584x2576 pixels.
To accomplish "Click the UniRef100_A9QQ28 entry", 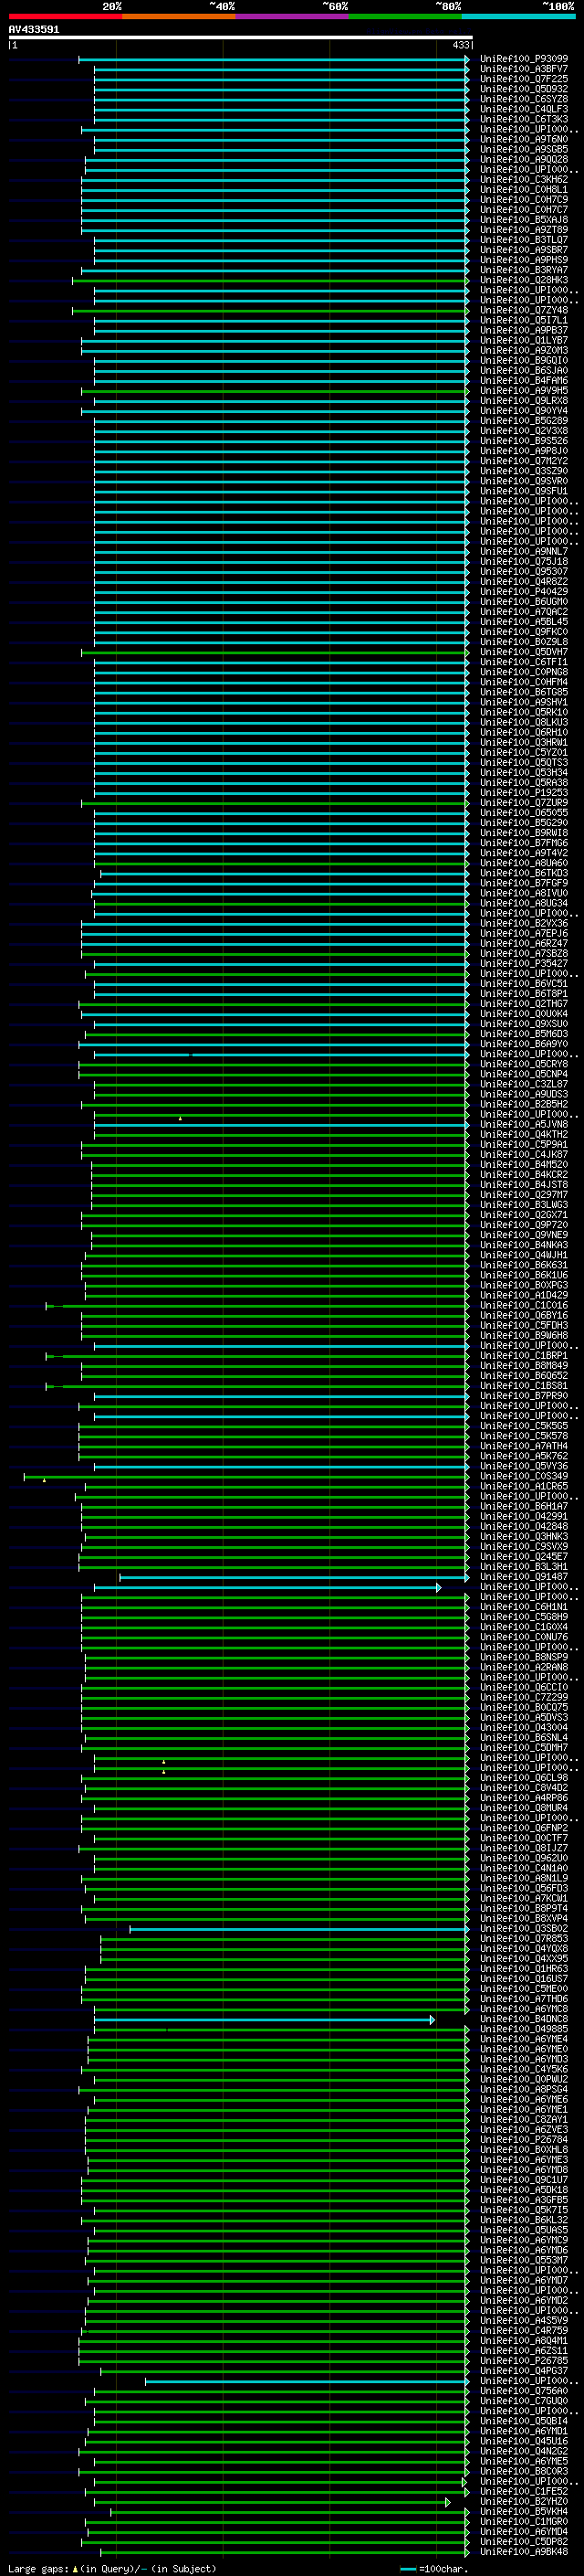I will [x=524, y=160].
